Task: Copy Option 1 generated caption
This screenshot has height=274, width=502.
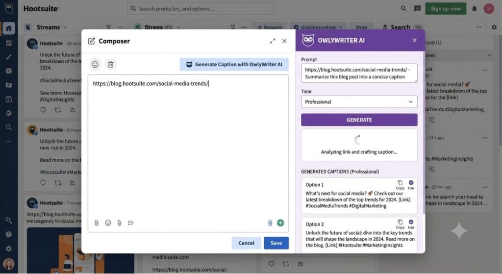Action: (400, 185)
